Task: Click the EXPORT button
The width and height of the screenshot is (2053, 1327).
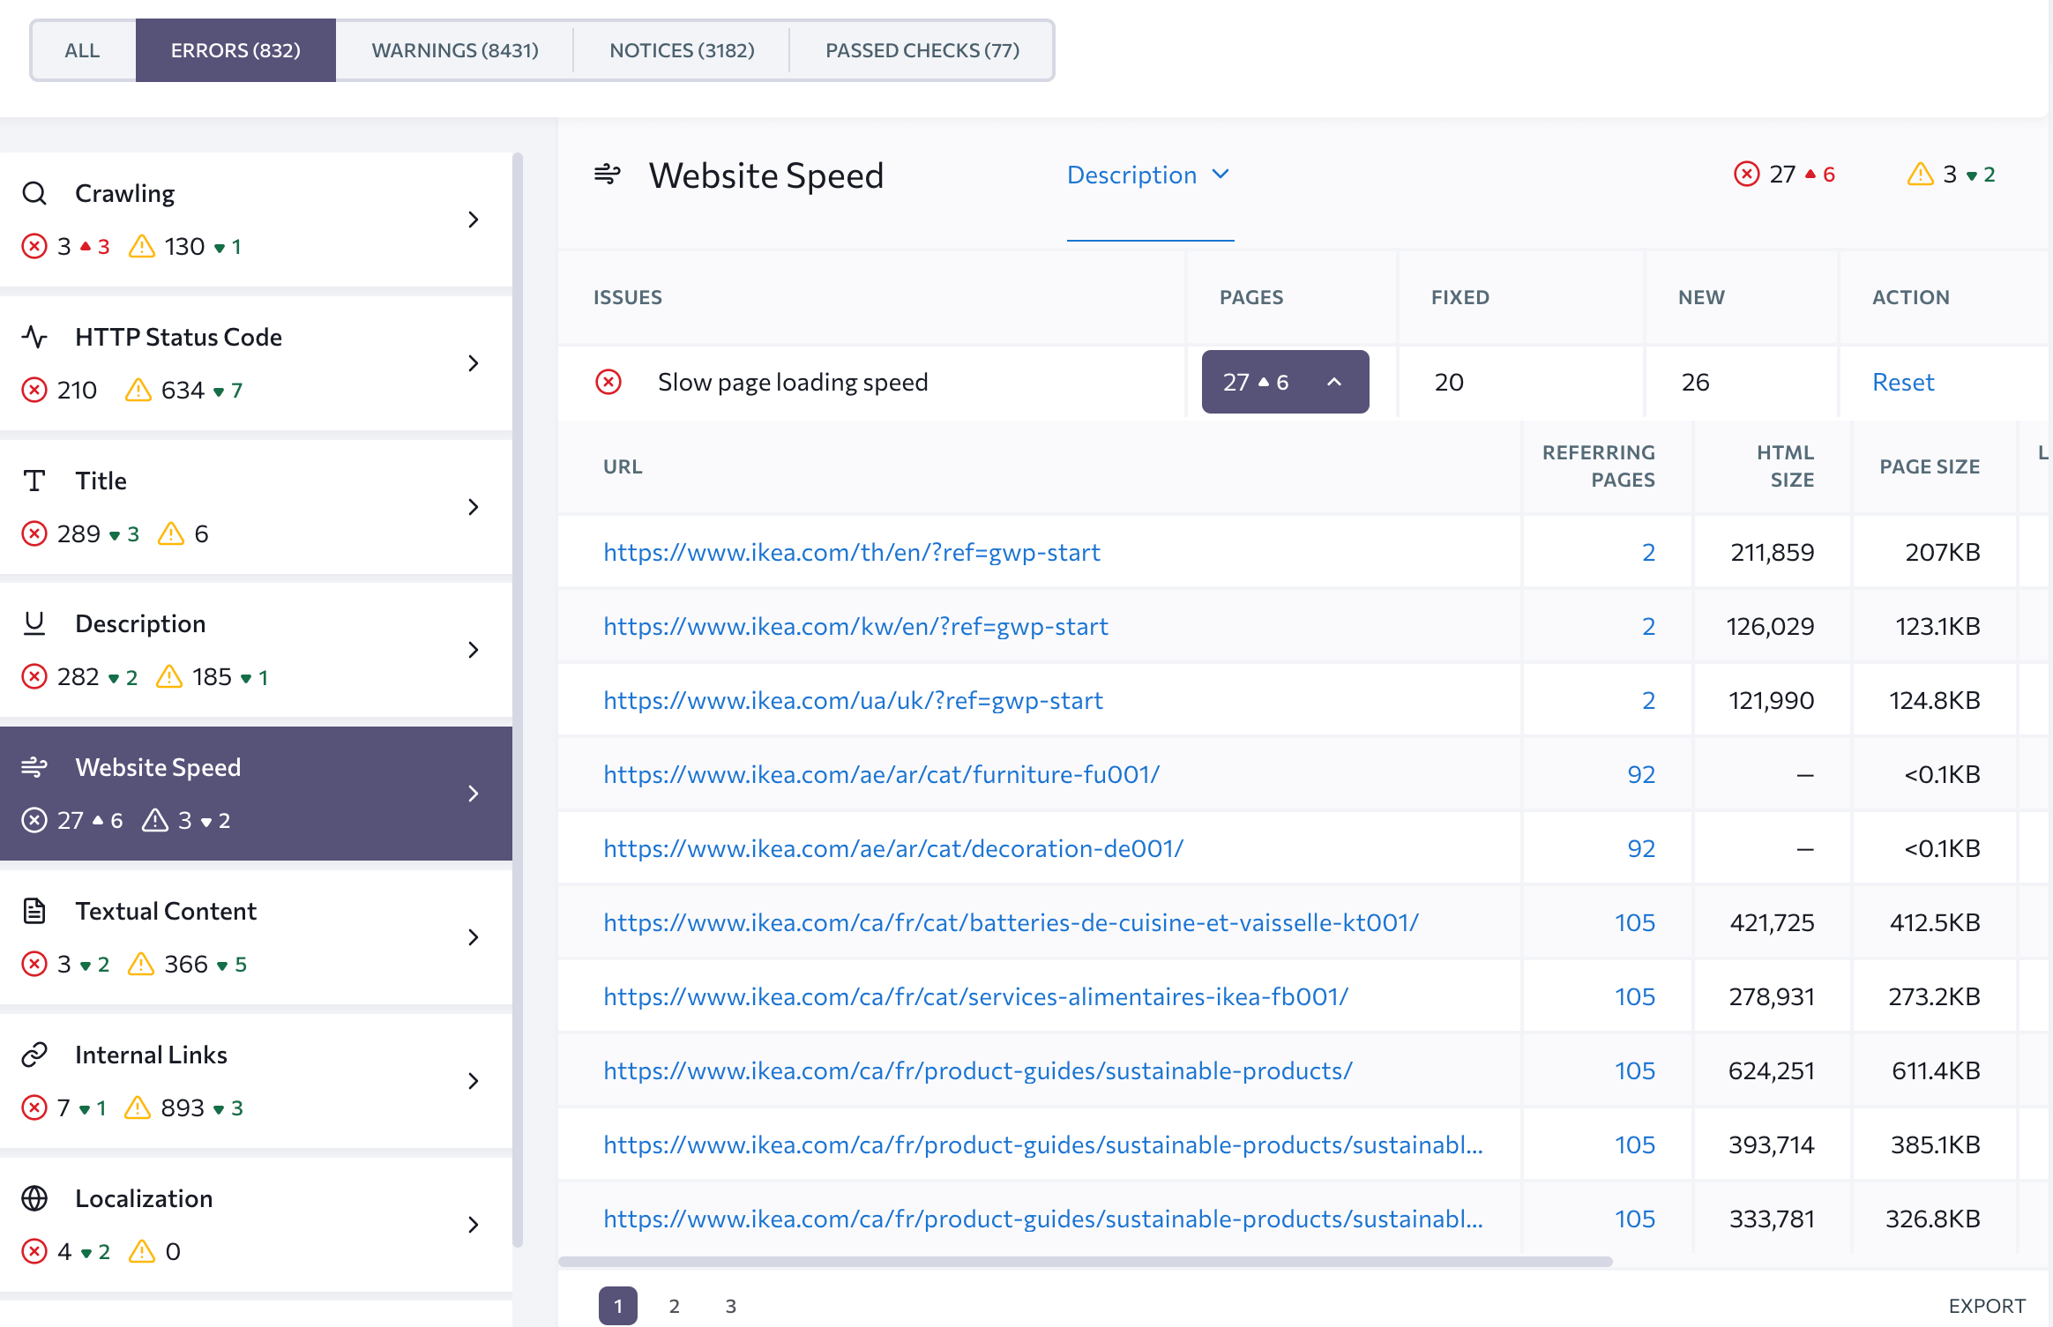Action: tap(1987, 1306)
